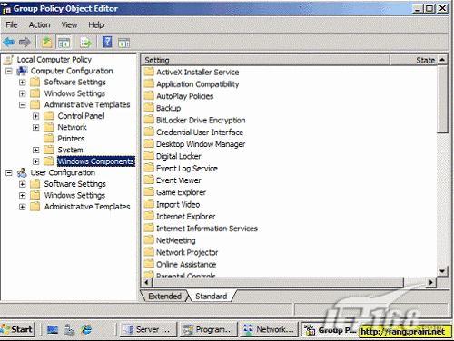Click the vertical scrollbar up arrow
The width and height of the screenshot is (454, 341).
(x=442, y=60)
